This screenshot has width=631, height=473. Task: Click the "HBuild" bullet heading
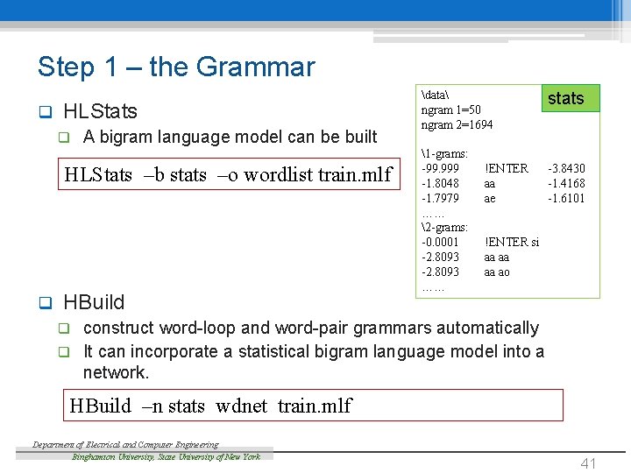[94, 302]
